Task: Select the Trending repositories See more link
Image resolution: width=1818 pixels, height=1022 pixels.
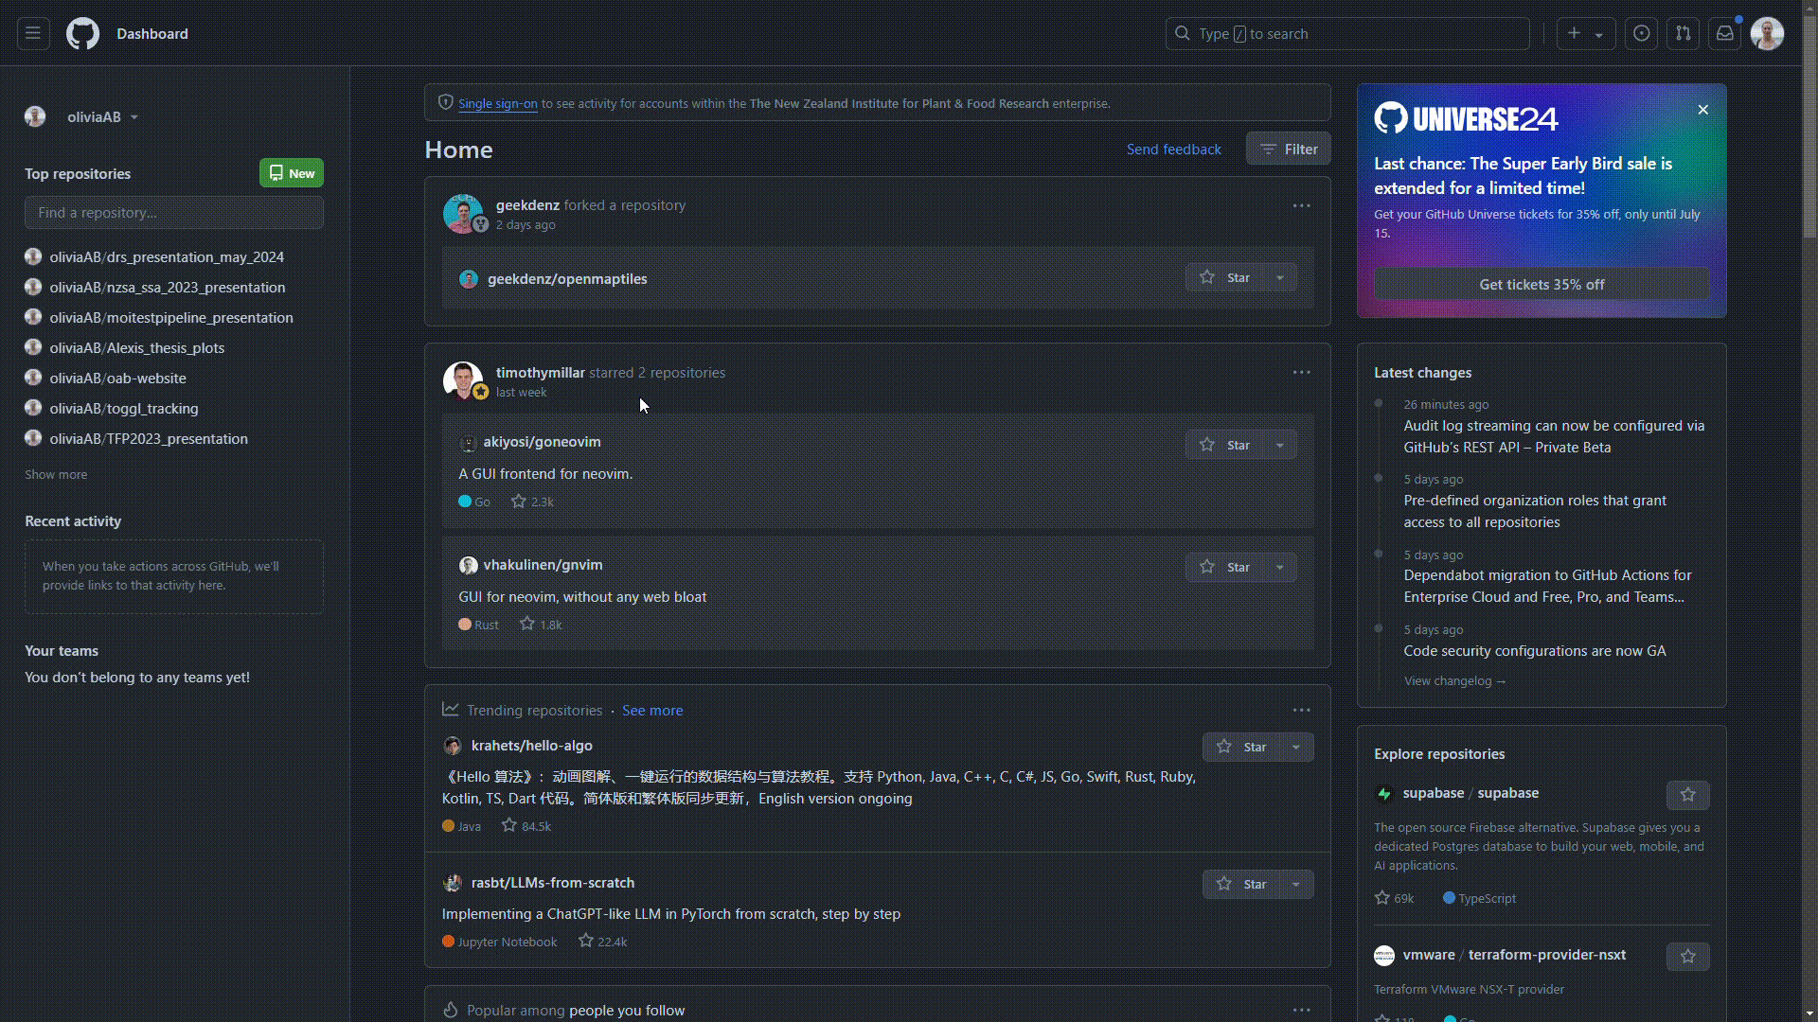Action: tap(651, 710)
